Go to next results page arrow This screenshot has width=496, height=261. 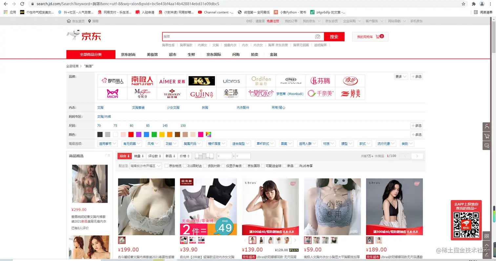coord(417,156)
